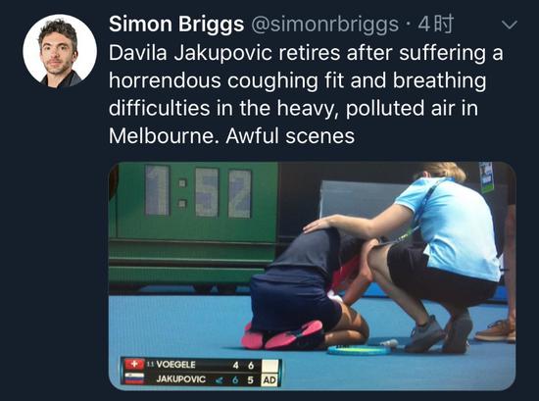The height and width of the screenshot is (401, 539).
Task: Click the @simonrbriggs handle
Action: (325, 25)
